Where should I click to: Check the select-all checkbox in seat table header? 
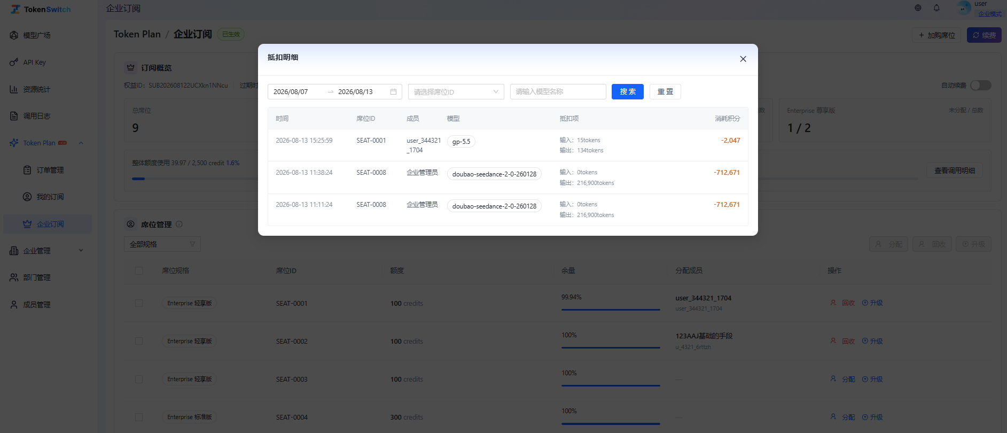139,271
